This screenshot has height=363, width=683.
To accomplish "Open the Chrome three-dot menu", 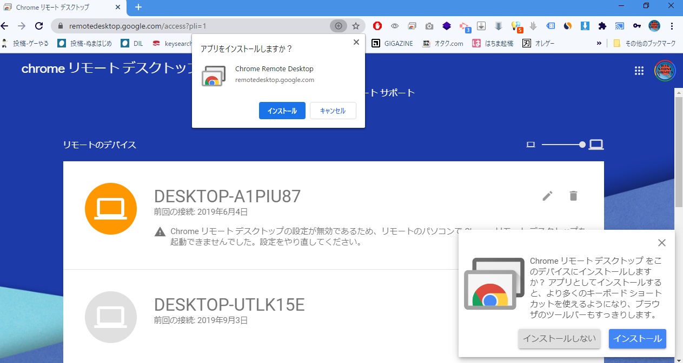I will point(672,26).
